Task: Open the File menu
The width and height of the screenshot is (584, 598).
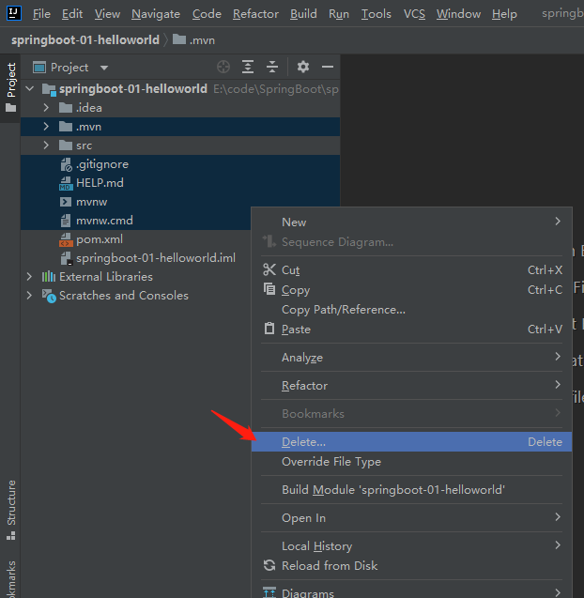Action: (x=41, y=14)
